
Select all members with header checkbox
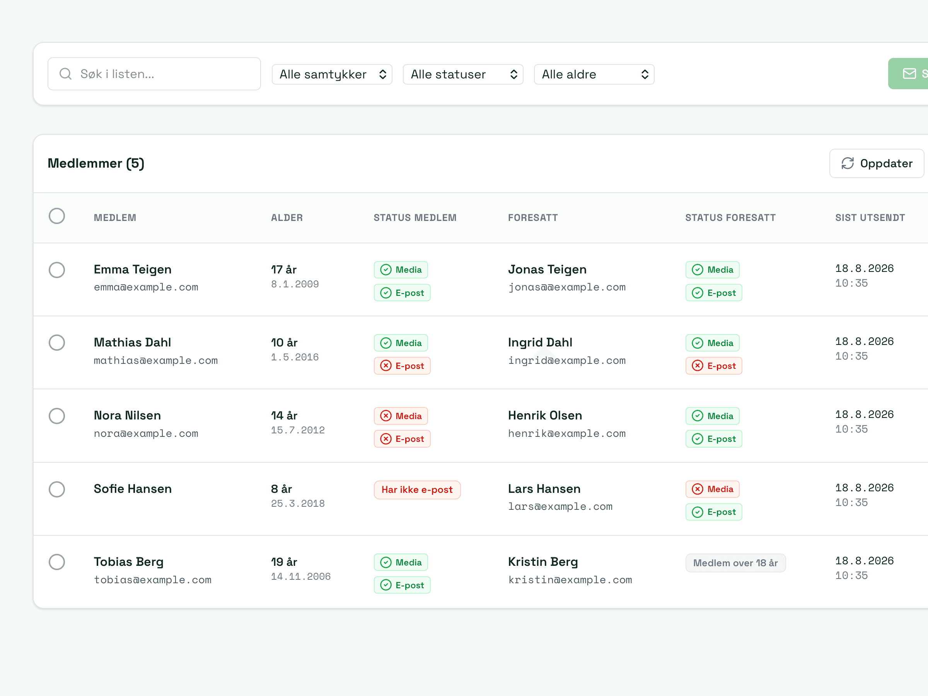[56, 216]
